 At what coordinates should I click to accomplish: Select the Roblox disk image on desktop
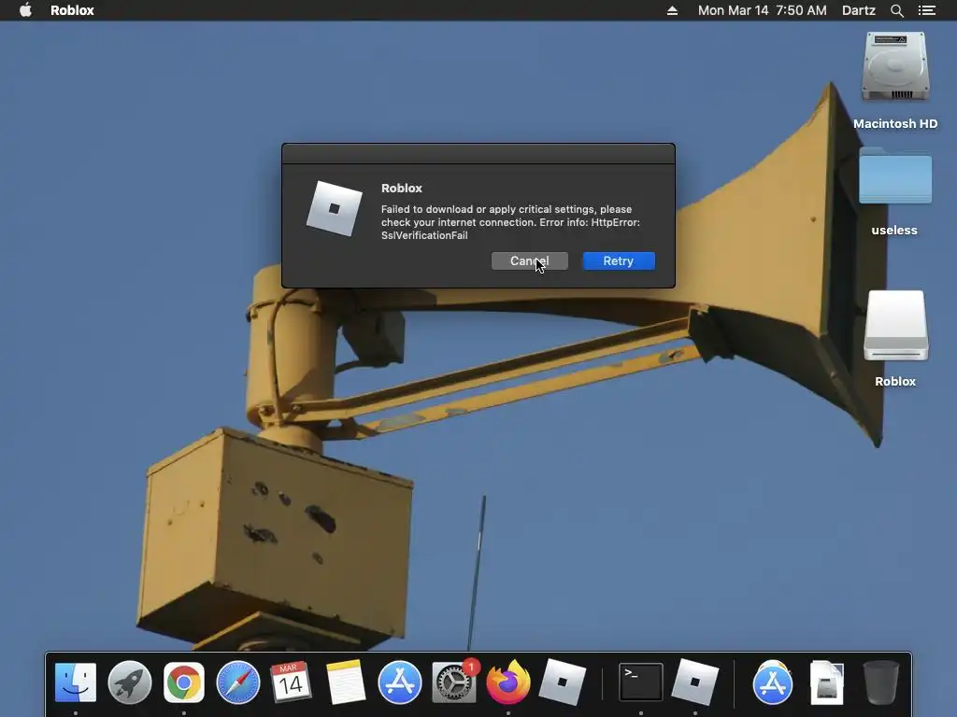click(896, 326)
